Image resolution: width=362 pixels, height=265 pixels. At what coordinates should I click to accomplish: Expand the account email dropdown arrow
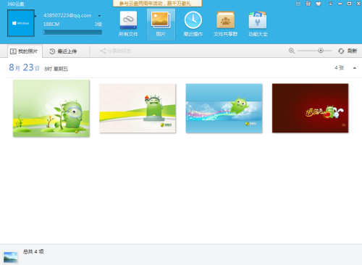[99, 16]
